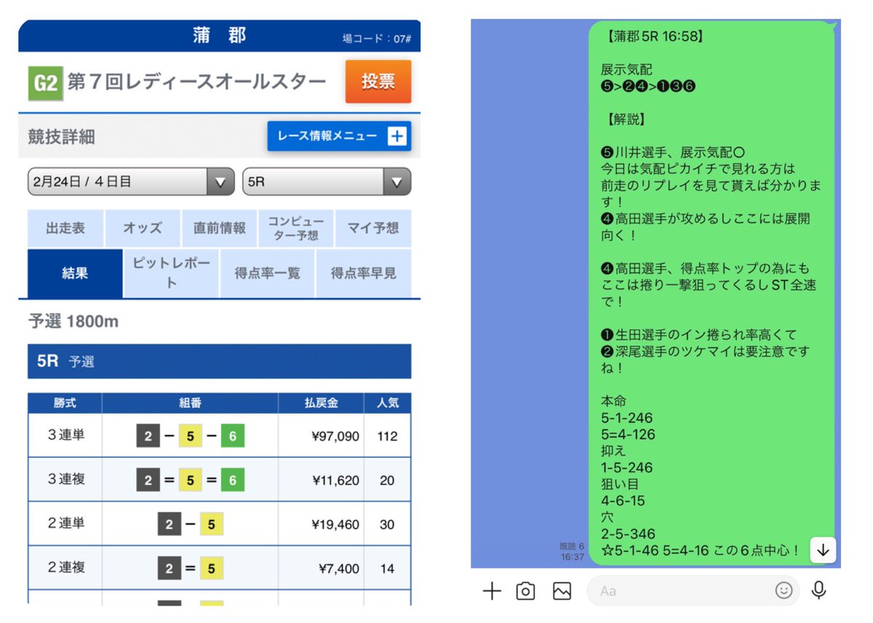Click the 4-6-15 prediction line
The image size is (873, 623).
click(623, 501)
